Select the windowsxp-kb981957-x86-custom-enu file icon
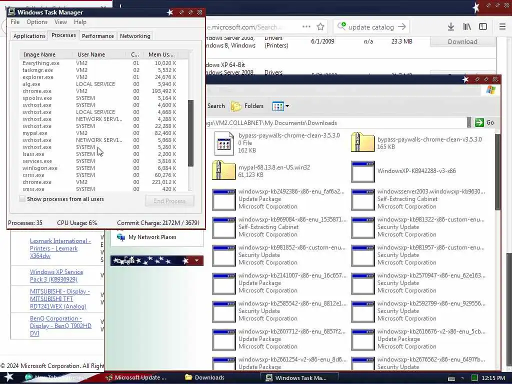This screenshot has height=384, width=512. (363, 255)
